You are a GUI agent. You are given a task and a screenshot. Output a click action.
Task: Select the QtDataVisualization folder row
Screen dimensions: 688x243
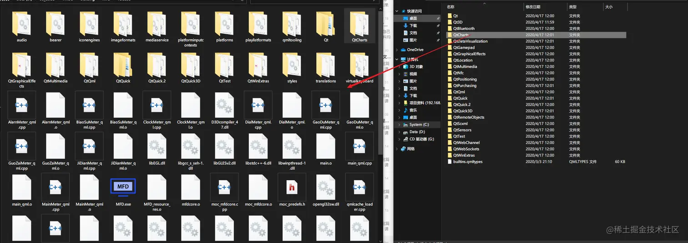click(536, 41)
